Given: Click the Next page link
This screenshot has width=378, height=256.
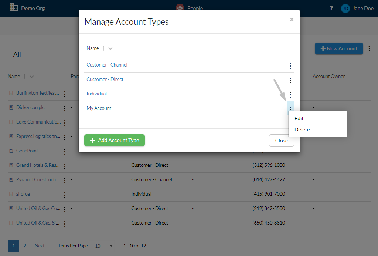Looking at the screenshot, I should point(40,246).
